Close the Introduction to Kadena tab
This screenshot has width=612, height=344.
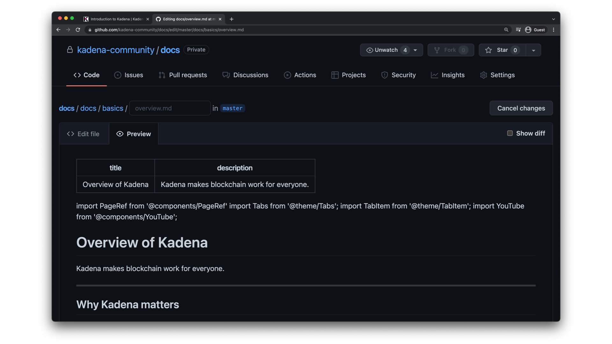tap(148, 19)
